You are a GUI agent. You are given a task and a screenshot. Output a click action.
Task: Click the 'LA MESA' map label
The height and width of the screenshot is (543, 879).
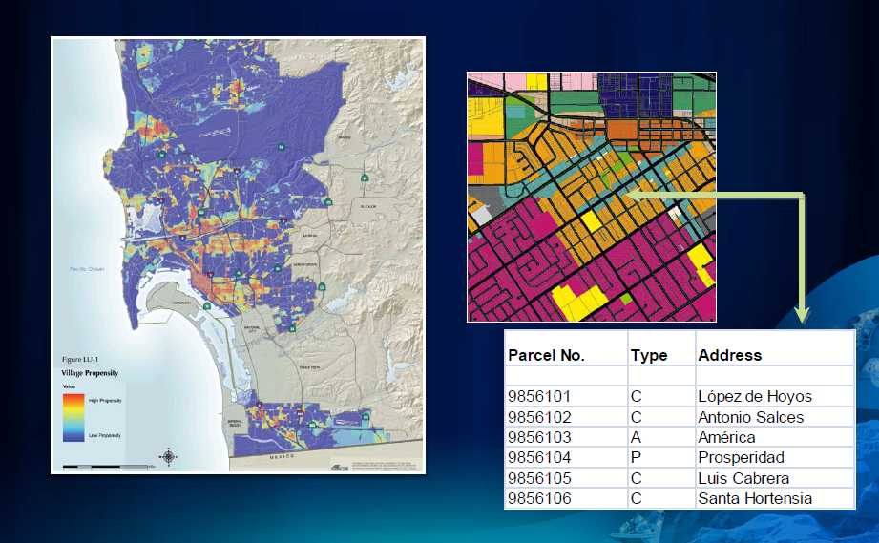point(310,236)
